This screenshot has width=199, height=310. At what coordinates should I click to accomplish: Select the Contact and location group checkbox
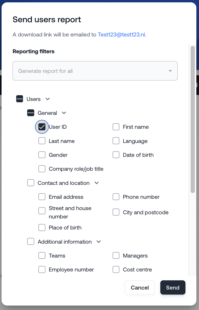pyautogui.click(x=31, y=183)
